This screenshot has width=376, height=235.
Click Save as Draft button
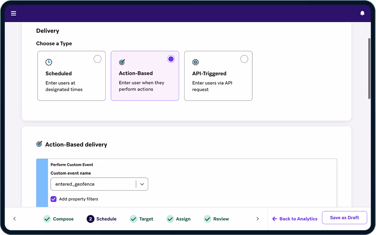click(x=344, y=218)
